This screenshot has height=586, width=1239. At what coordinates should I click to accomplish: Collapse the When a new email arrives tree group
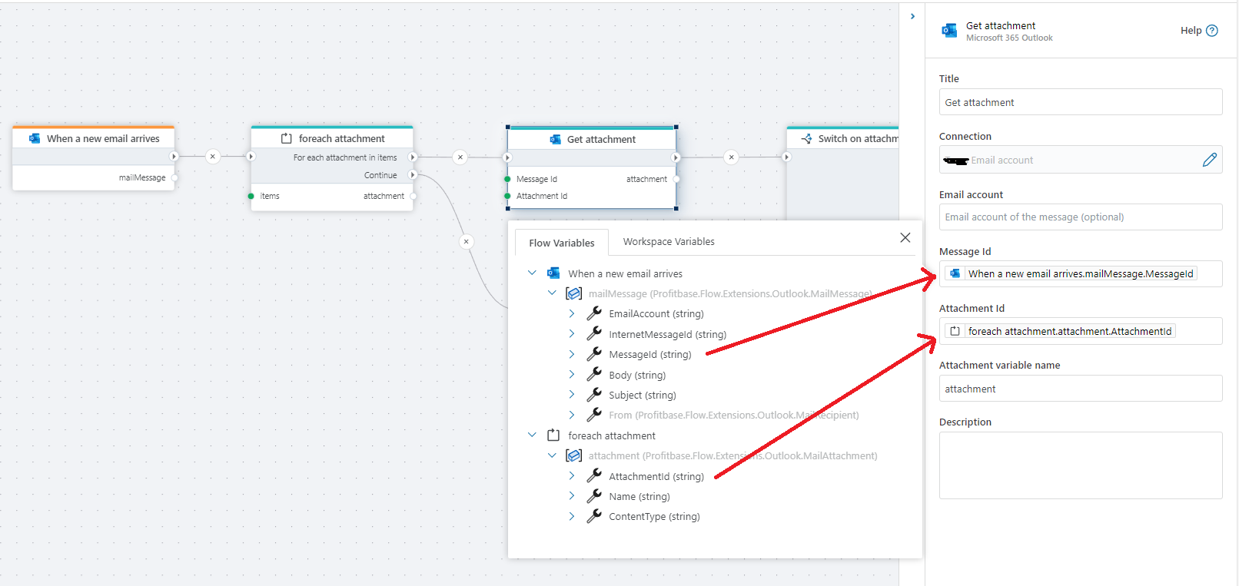pyautogui.click(x=532, y=273)
